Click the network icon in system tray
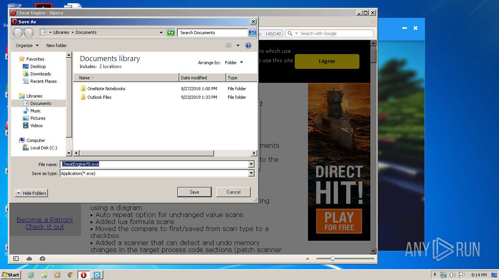Viewport: 499px width, 280px height. [443, 275]
